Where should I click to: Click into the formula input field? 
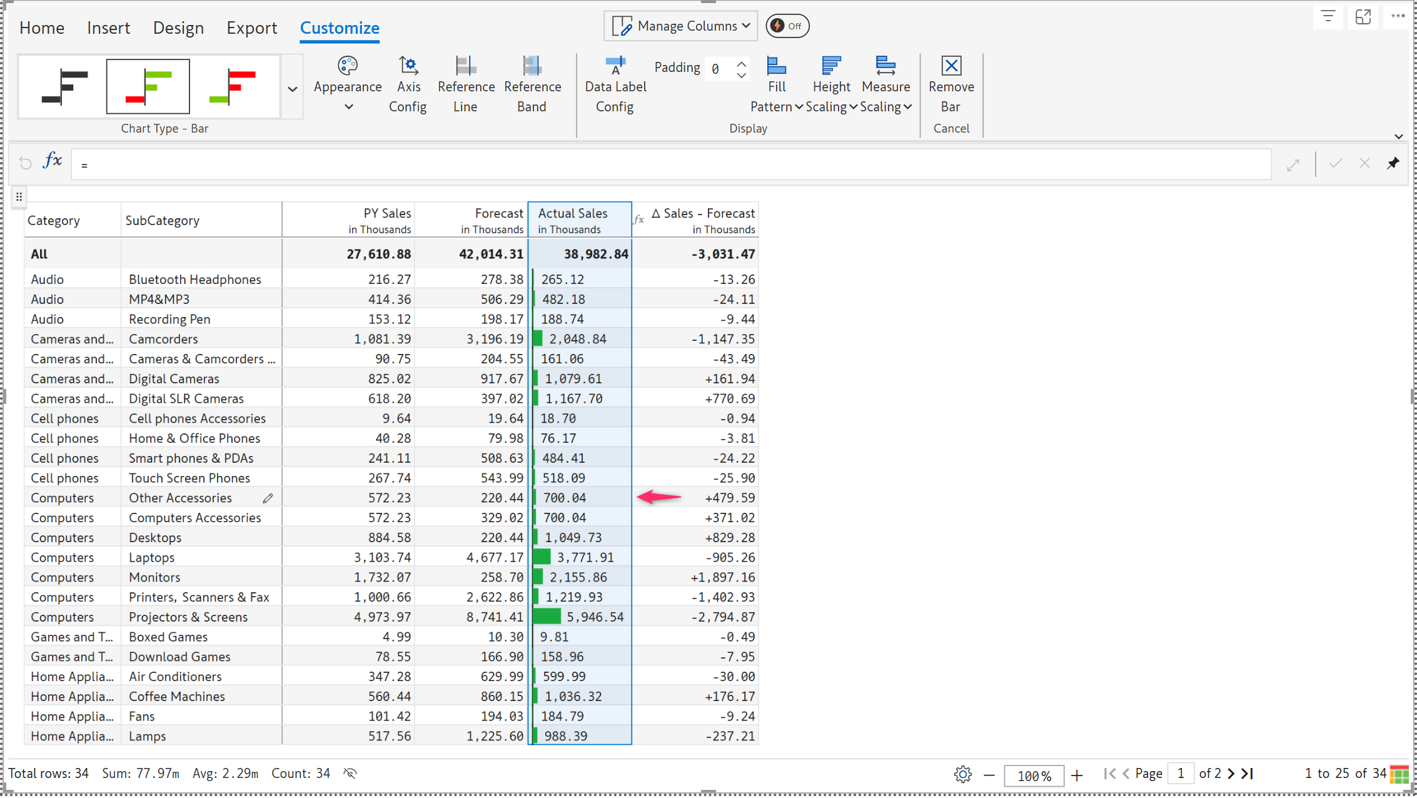[x=669, y=164]
